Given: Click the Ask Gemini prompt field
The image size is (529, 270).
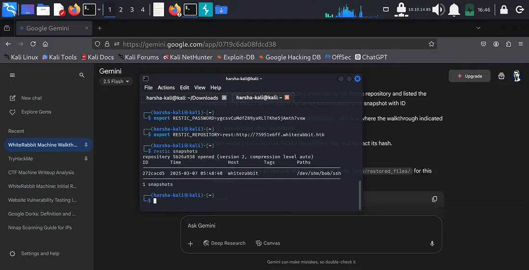Looking at the screenshot, I should [x=311, y=225].
